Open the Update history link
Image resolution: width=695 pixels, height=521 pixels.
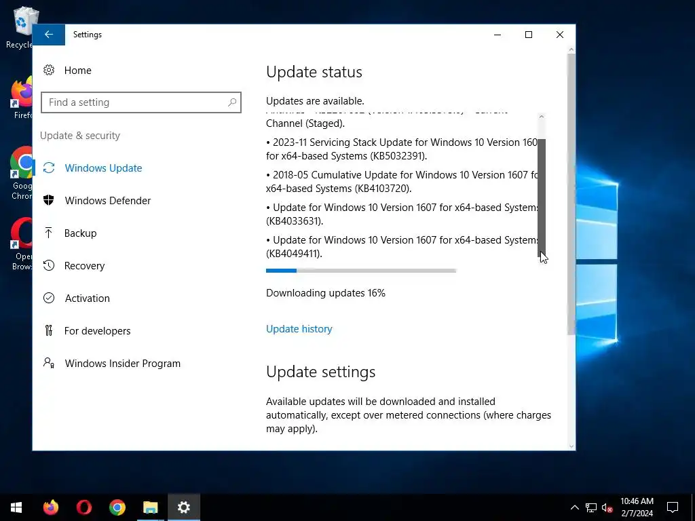coord(299,329)
